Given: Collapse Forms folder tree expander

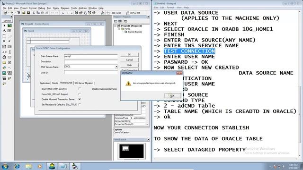Looking at the screenshot, I should tap(119, 29).
